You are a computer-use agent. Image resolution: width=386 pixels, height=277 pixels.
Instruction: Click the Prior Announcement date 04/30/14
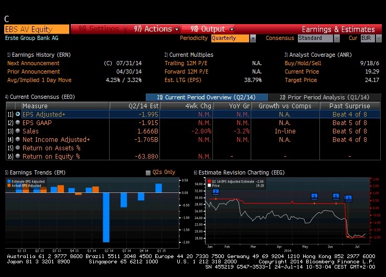[x=128, y=71]
